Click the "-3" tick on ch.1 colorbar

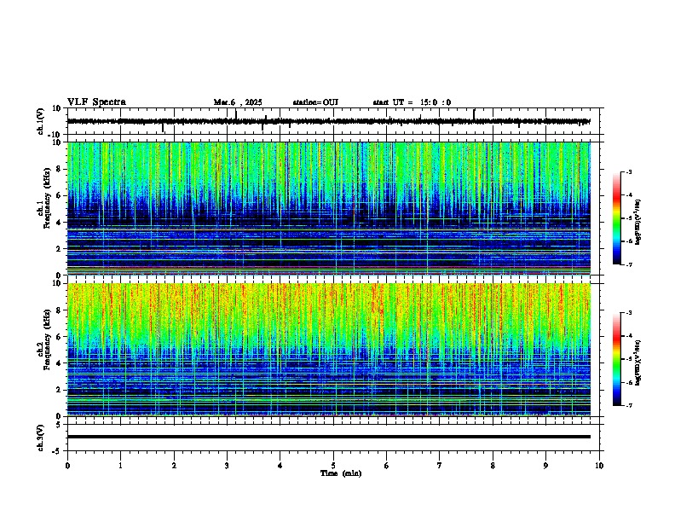click(628, 171)
